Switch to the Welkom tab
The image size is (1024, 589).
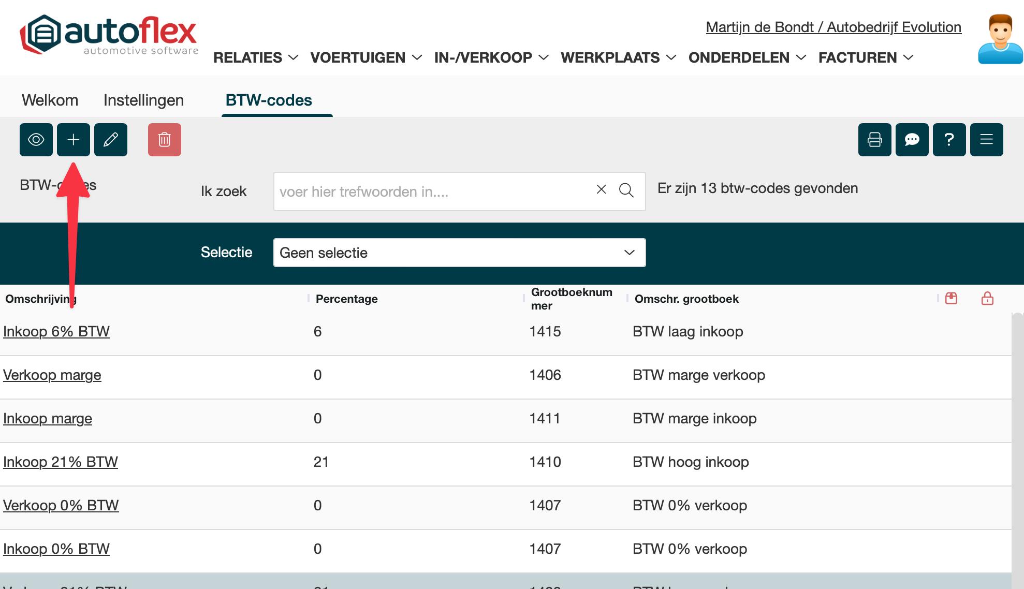pos(50,100)
